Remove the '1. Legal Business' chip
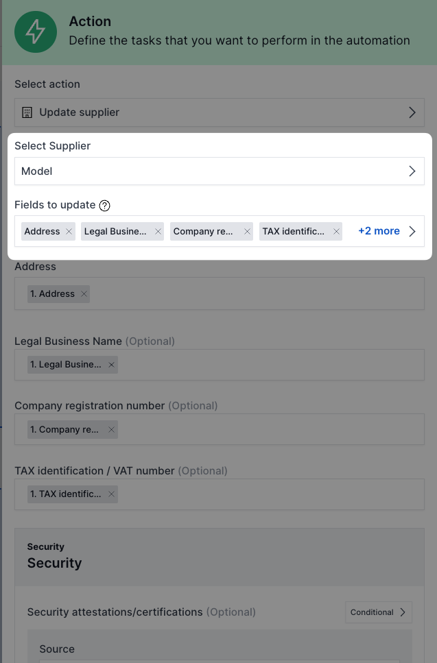Screen dimensions: 437x663 pyautogui.click(x=111, y=365)
